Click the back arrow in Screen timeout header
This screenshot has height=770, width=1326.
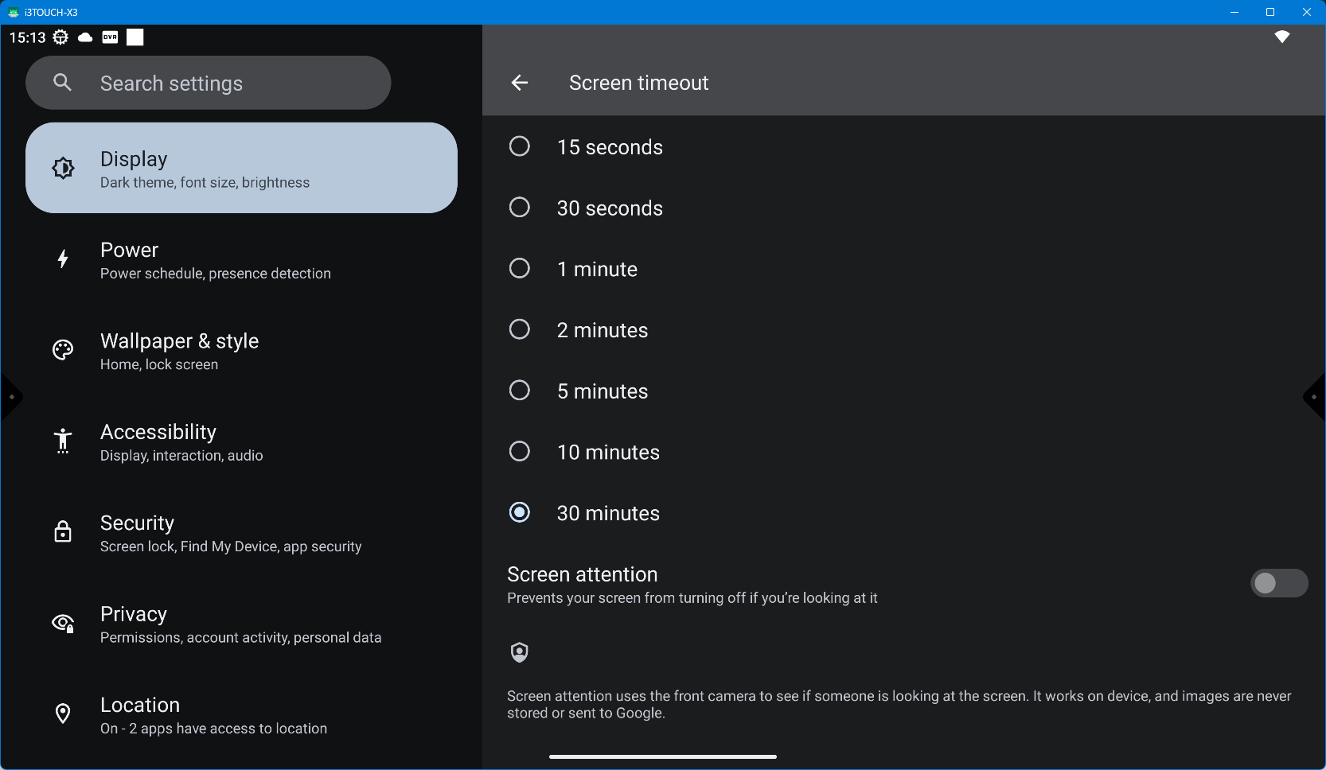tap(520, 83)
